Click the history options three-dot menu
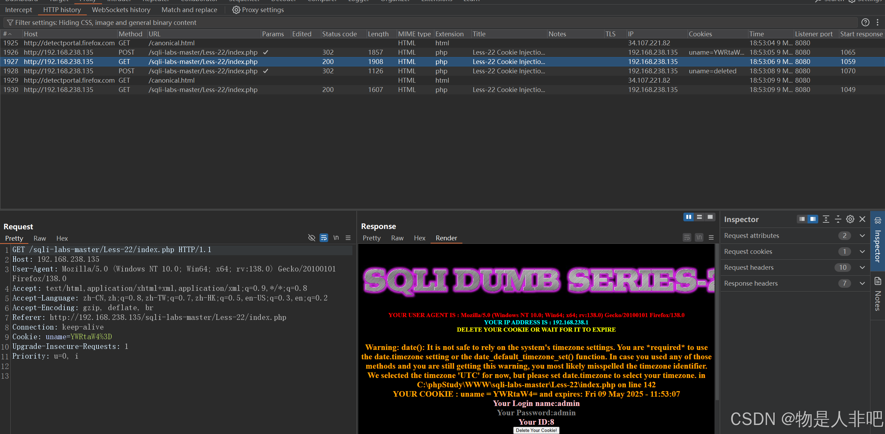The height and width of the screenshot is (434, 885). 877,22
